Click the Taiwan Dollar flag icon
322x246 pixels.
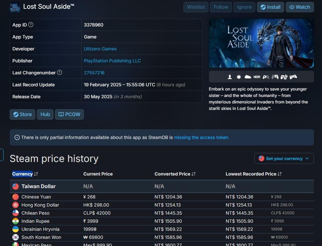coord(16,186)
